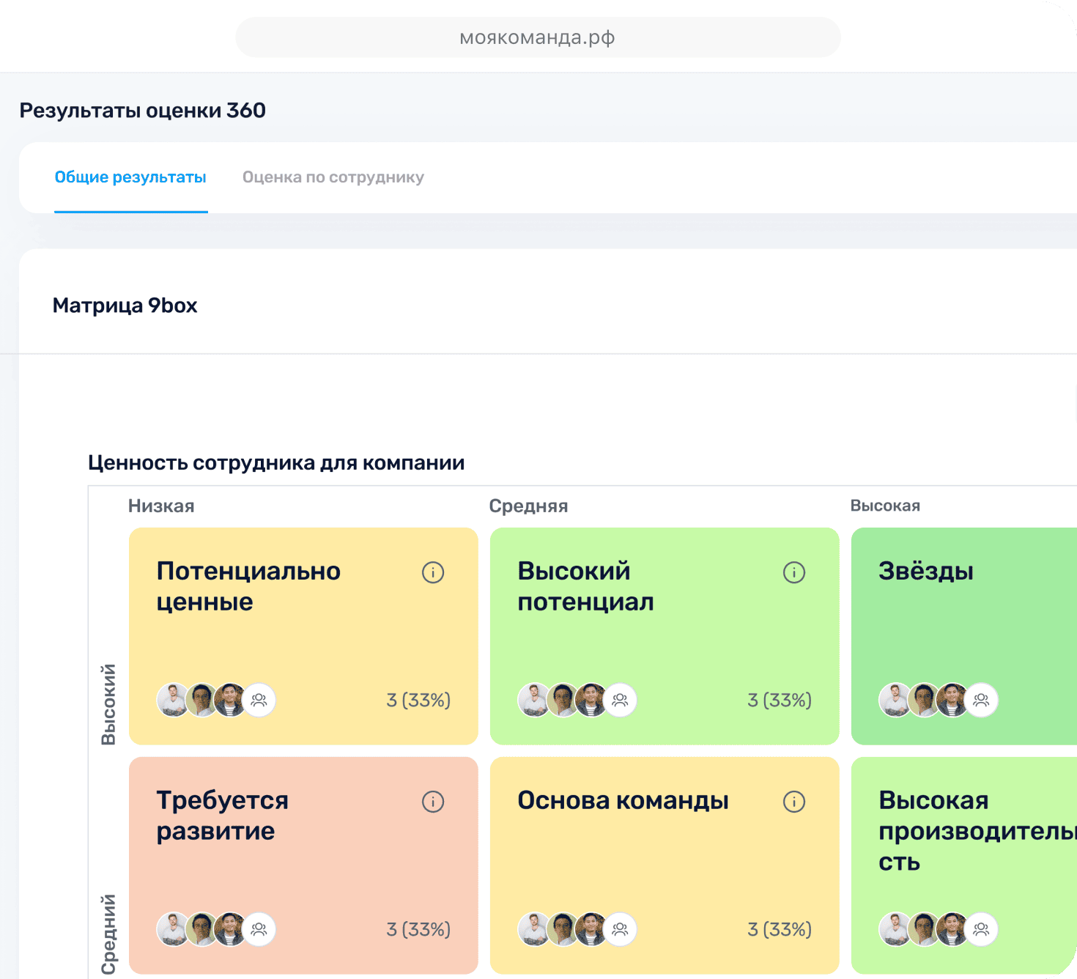This screenshot has width=1077, height=979.
Task: Click third avatar in Основа команды card
Action: pos(591,929)
